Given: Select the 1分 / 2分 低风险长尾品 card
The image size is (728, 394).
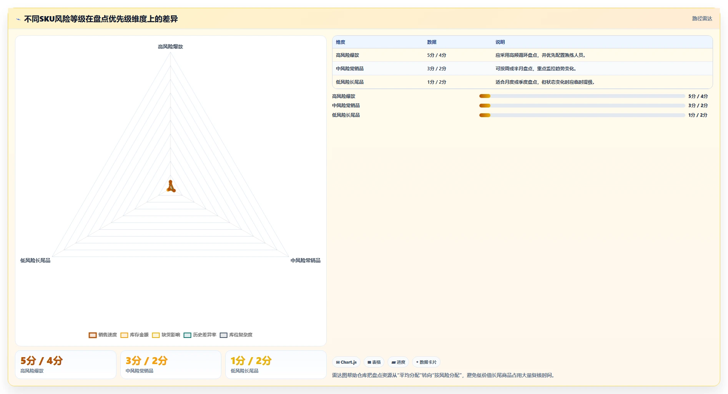Looking at the screenshot, I should tap(276, 364).
